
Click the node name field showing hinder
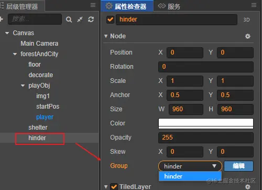coord(177,19)
